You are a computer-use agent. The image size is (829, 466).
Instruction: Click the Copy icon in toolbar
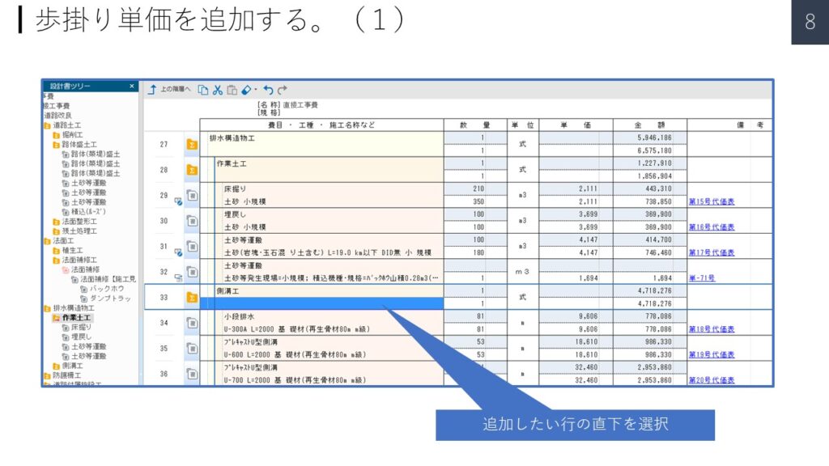(x=203, y=90)
